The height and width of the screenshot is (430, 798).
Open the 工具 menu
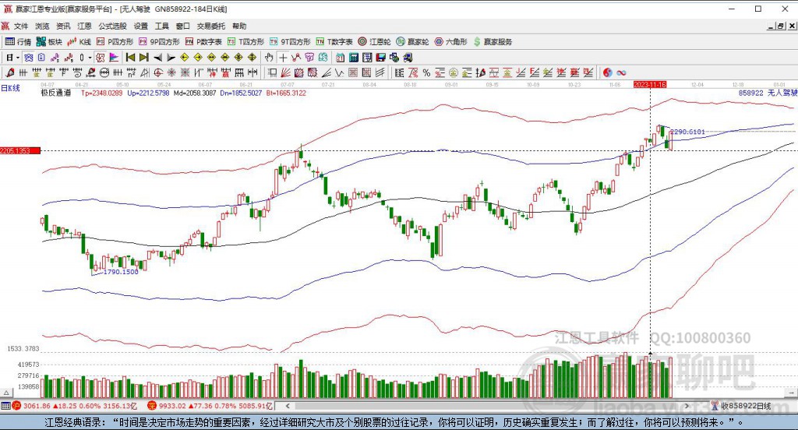[162, 26]
